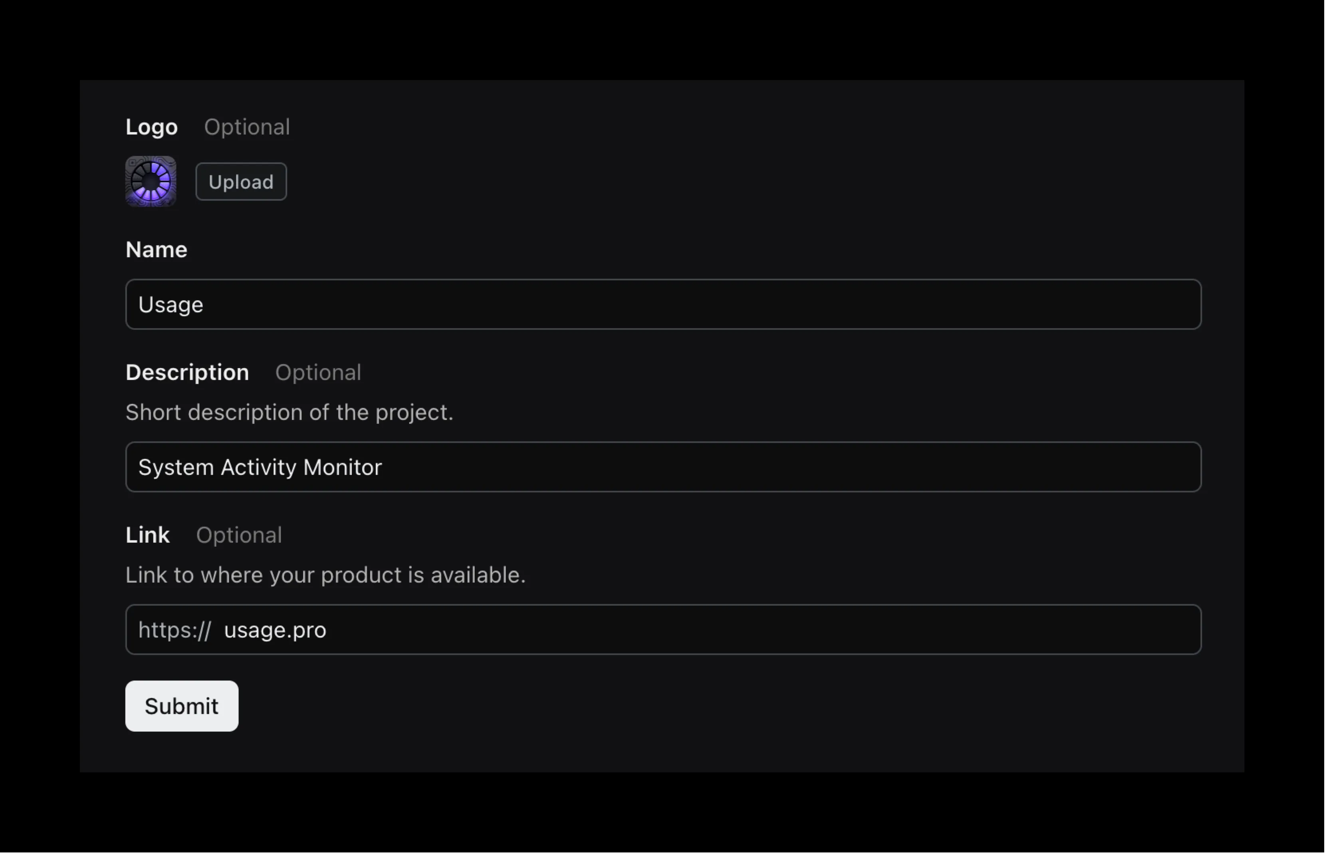Click the Description field label
The height and width of the screenshot is (853, 1325).
pos(187,373)
